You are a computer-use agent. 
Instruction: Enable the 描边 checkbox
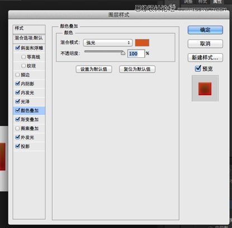pos(17,75)
